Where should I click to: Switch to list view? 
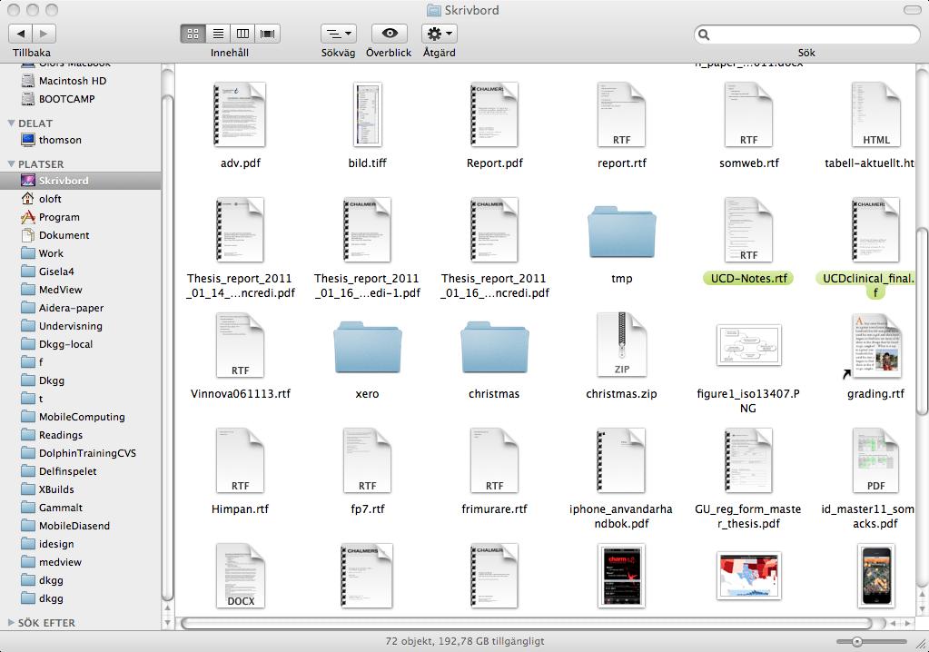pyautogui.click(x=218, y=34)
